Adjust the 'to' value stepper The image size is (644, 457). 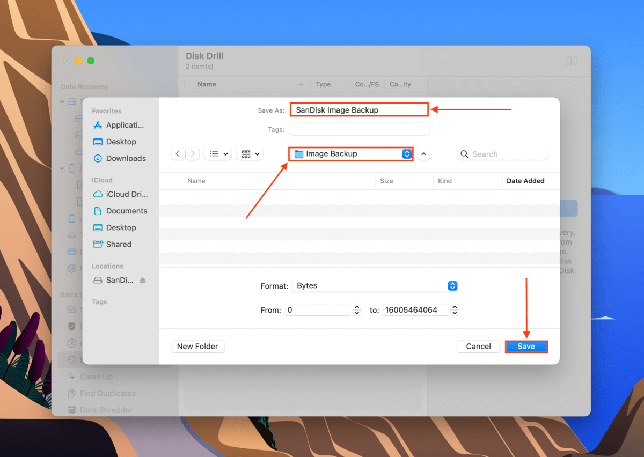pos(455,310)
